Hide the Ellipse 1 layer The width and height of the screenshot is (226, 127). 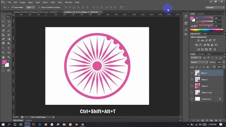pyautogui.click(x=192, y=86)
